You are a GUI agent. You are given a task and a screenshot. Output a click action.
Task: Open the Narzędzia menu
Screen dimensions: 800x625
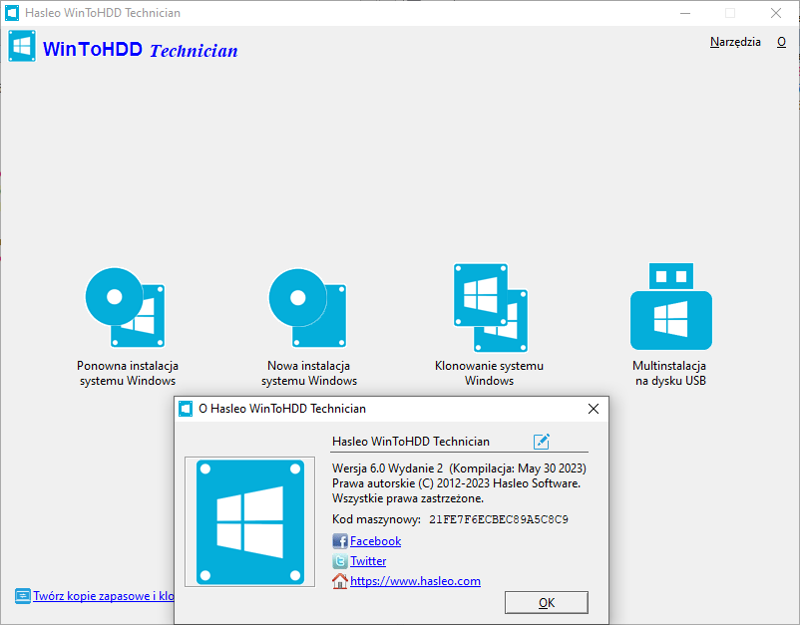pos(735,42)
